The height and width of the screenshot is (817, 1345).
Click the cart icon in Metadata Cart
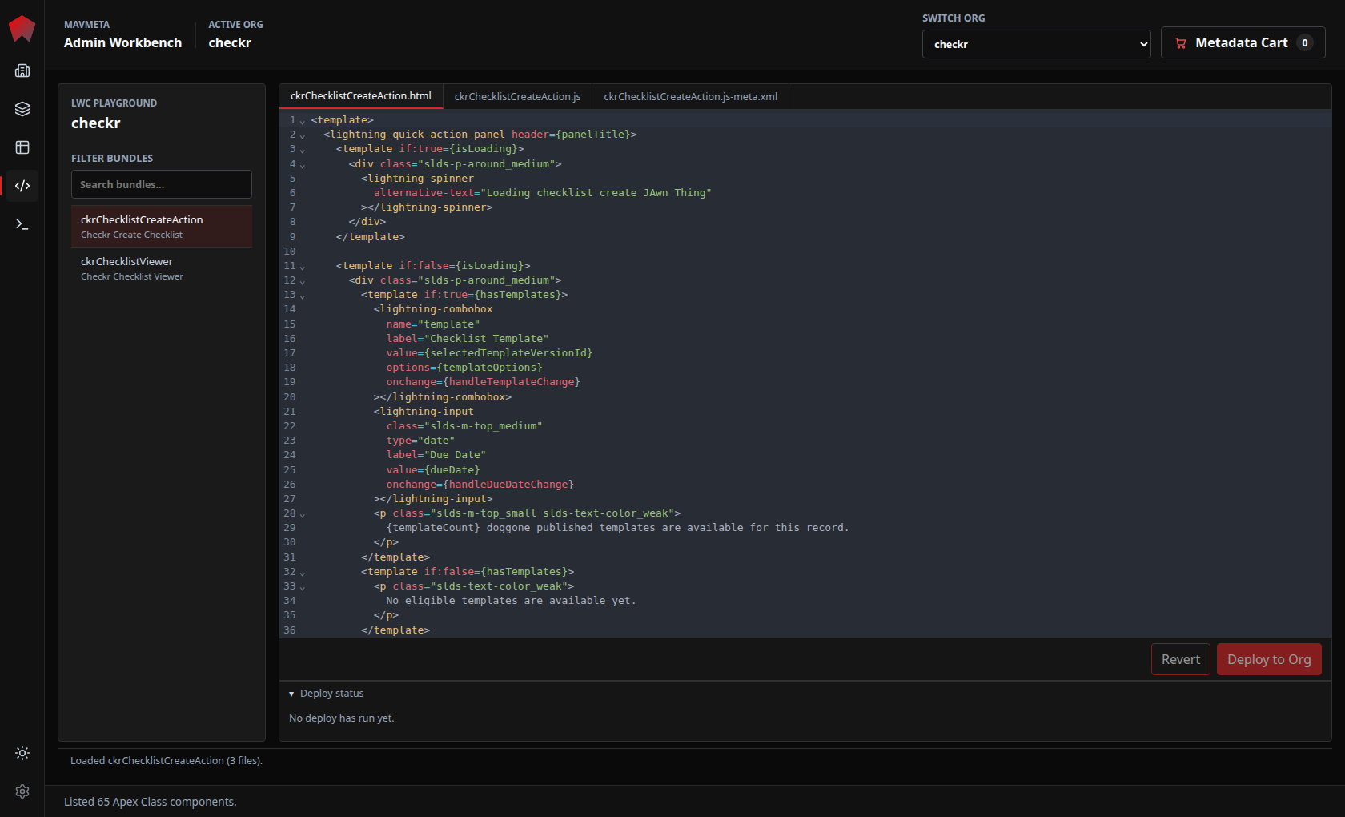[1180, 43]
